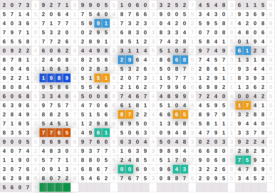The width and height of the screenshot is (275, 193).
Task: Click the 8 in the dark blue 1989 block
Action: tap(59, 78)
